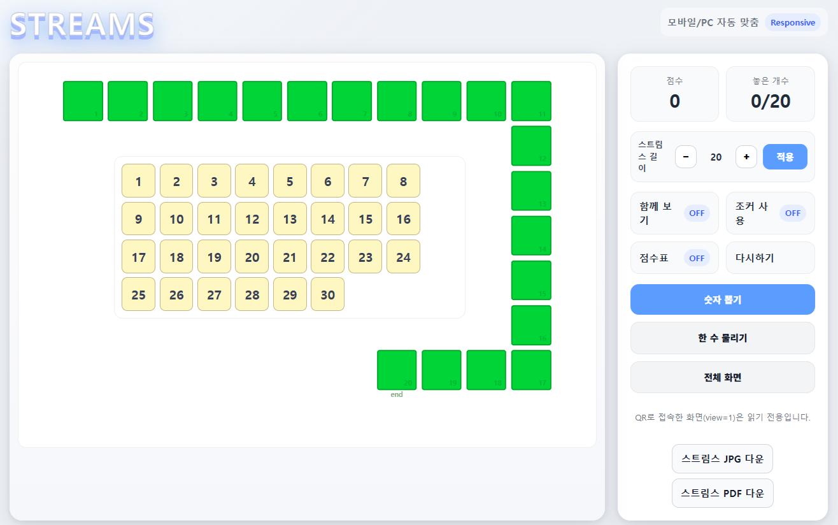The width and height of the screenshot is (838, 525).
Task: Increase stream length with plus button
Action: click(746, 157)
